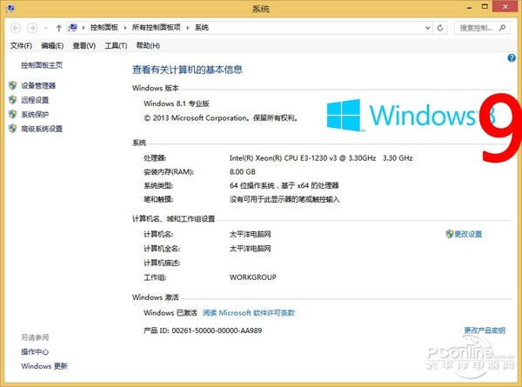522x387 pixels.
Task: Minimize the 系统 window
Action: (470, 7)
